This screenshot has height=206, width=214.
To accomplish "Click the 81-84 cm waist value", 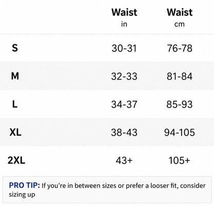I will coord(180,76).
